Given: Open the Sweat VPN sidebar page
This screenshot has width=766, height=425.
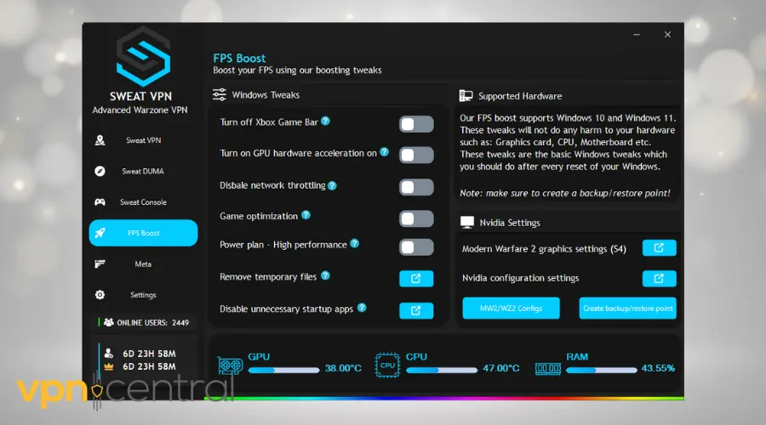Looking at the screenshot, I should coord(143,140).
